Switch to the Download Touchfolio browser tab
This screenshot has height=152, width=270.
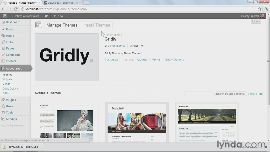[62, 3]
